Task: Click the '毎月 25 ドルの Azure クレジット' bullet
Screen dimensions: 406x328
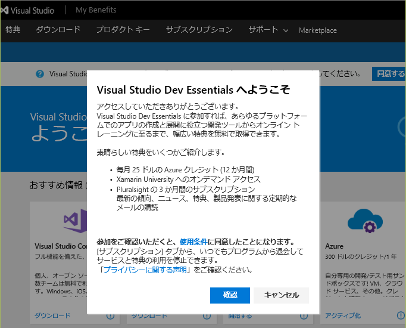Action: [x=185, y=170]
